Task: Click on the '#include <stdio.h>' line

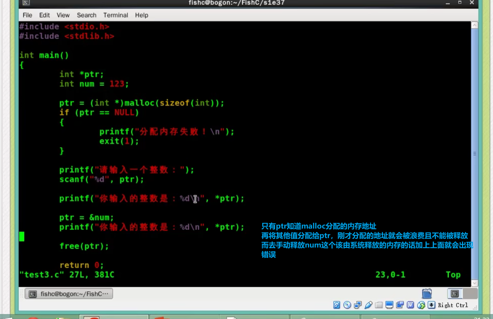Action: (x=64, y=27)
